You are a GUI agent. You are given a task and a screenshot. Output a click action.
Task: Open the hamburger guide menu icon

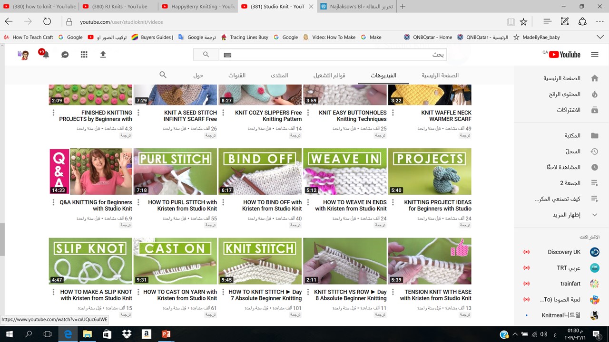coord(594,55)
